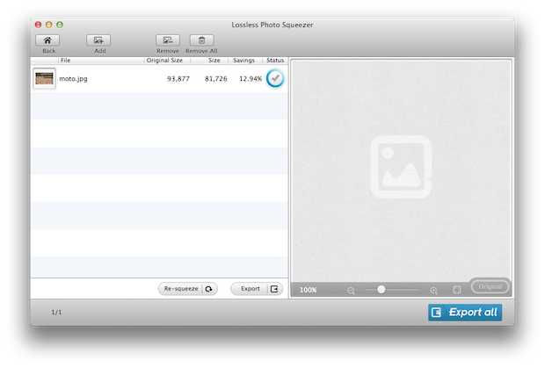This screenshot has width=545, height=368.
Task: Click the fit-to-window preview icon
Action: coord(457,290)
